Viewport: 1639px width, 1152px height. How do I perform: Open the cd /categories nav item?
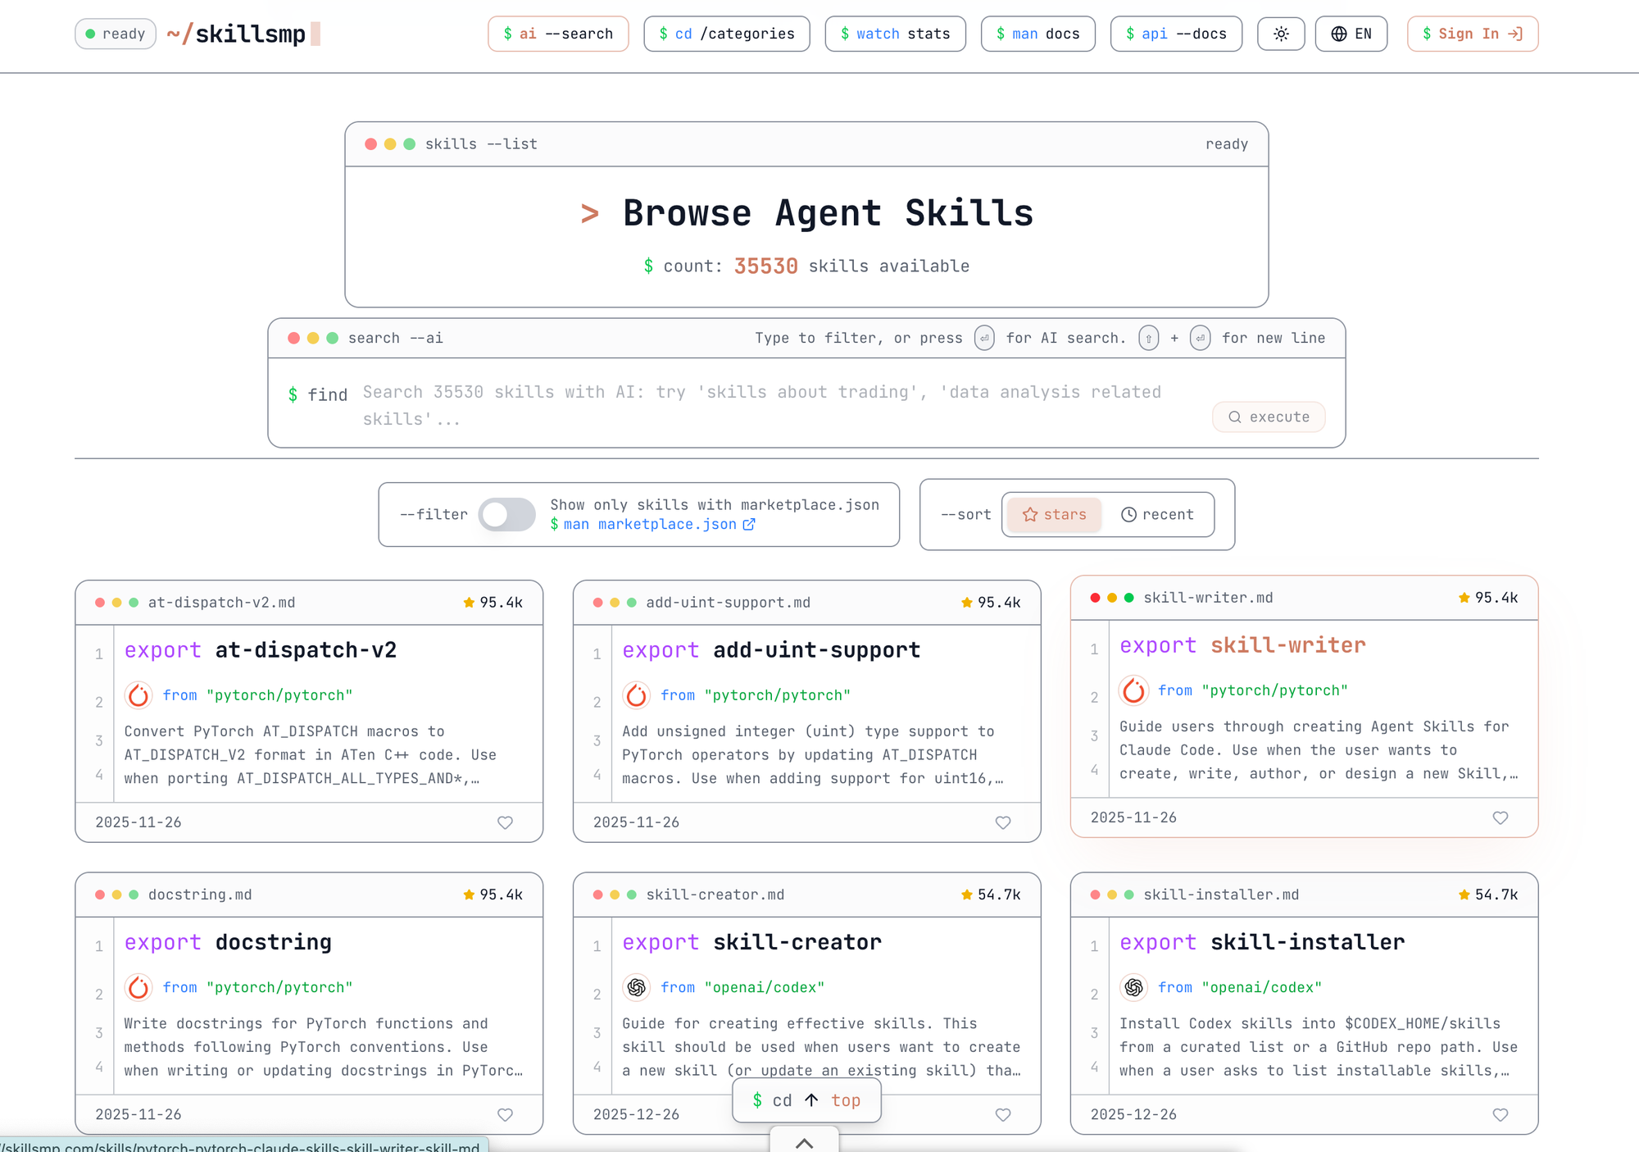click(x=726, y=34)
